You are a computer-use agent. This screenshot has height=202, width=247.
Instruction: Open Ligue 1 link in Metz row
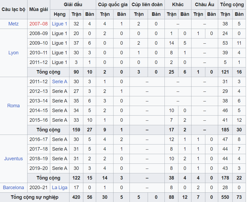coord(60,24)
